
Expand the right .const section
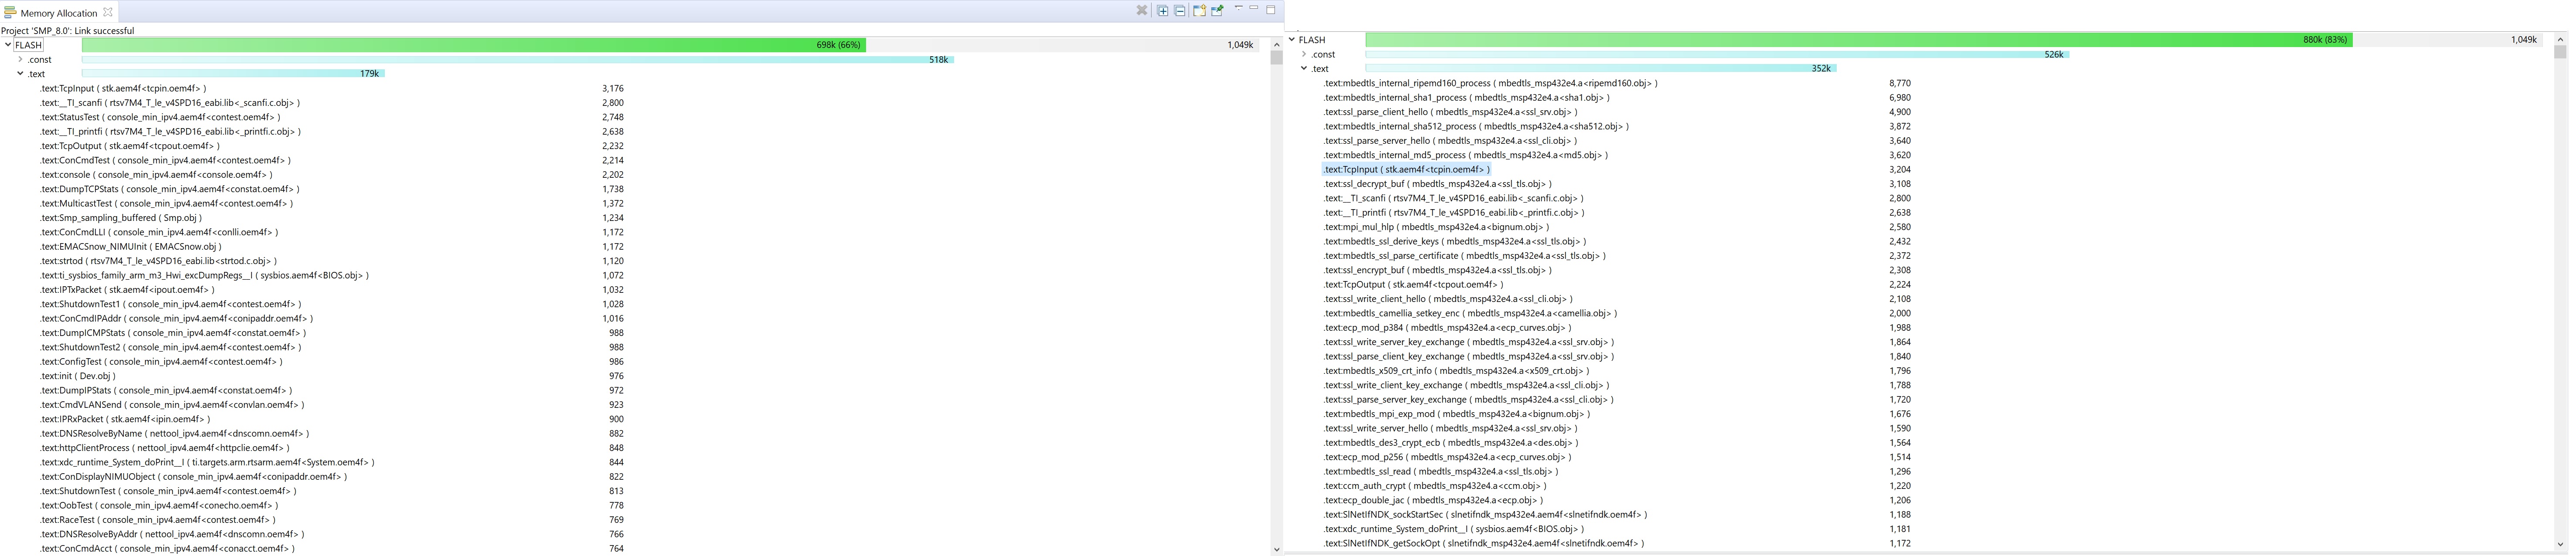click(1304, 54)
